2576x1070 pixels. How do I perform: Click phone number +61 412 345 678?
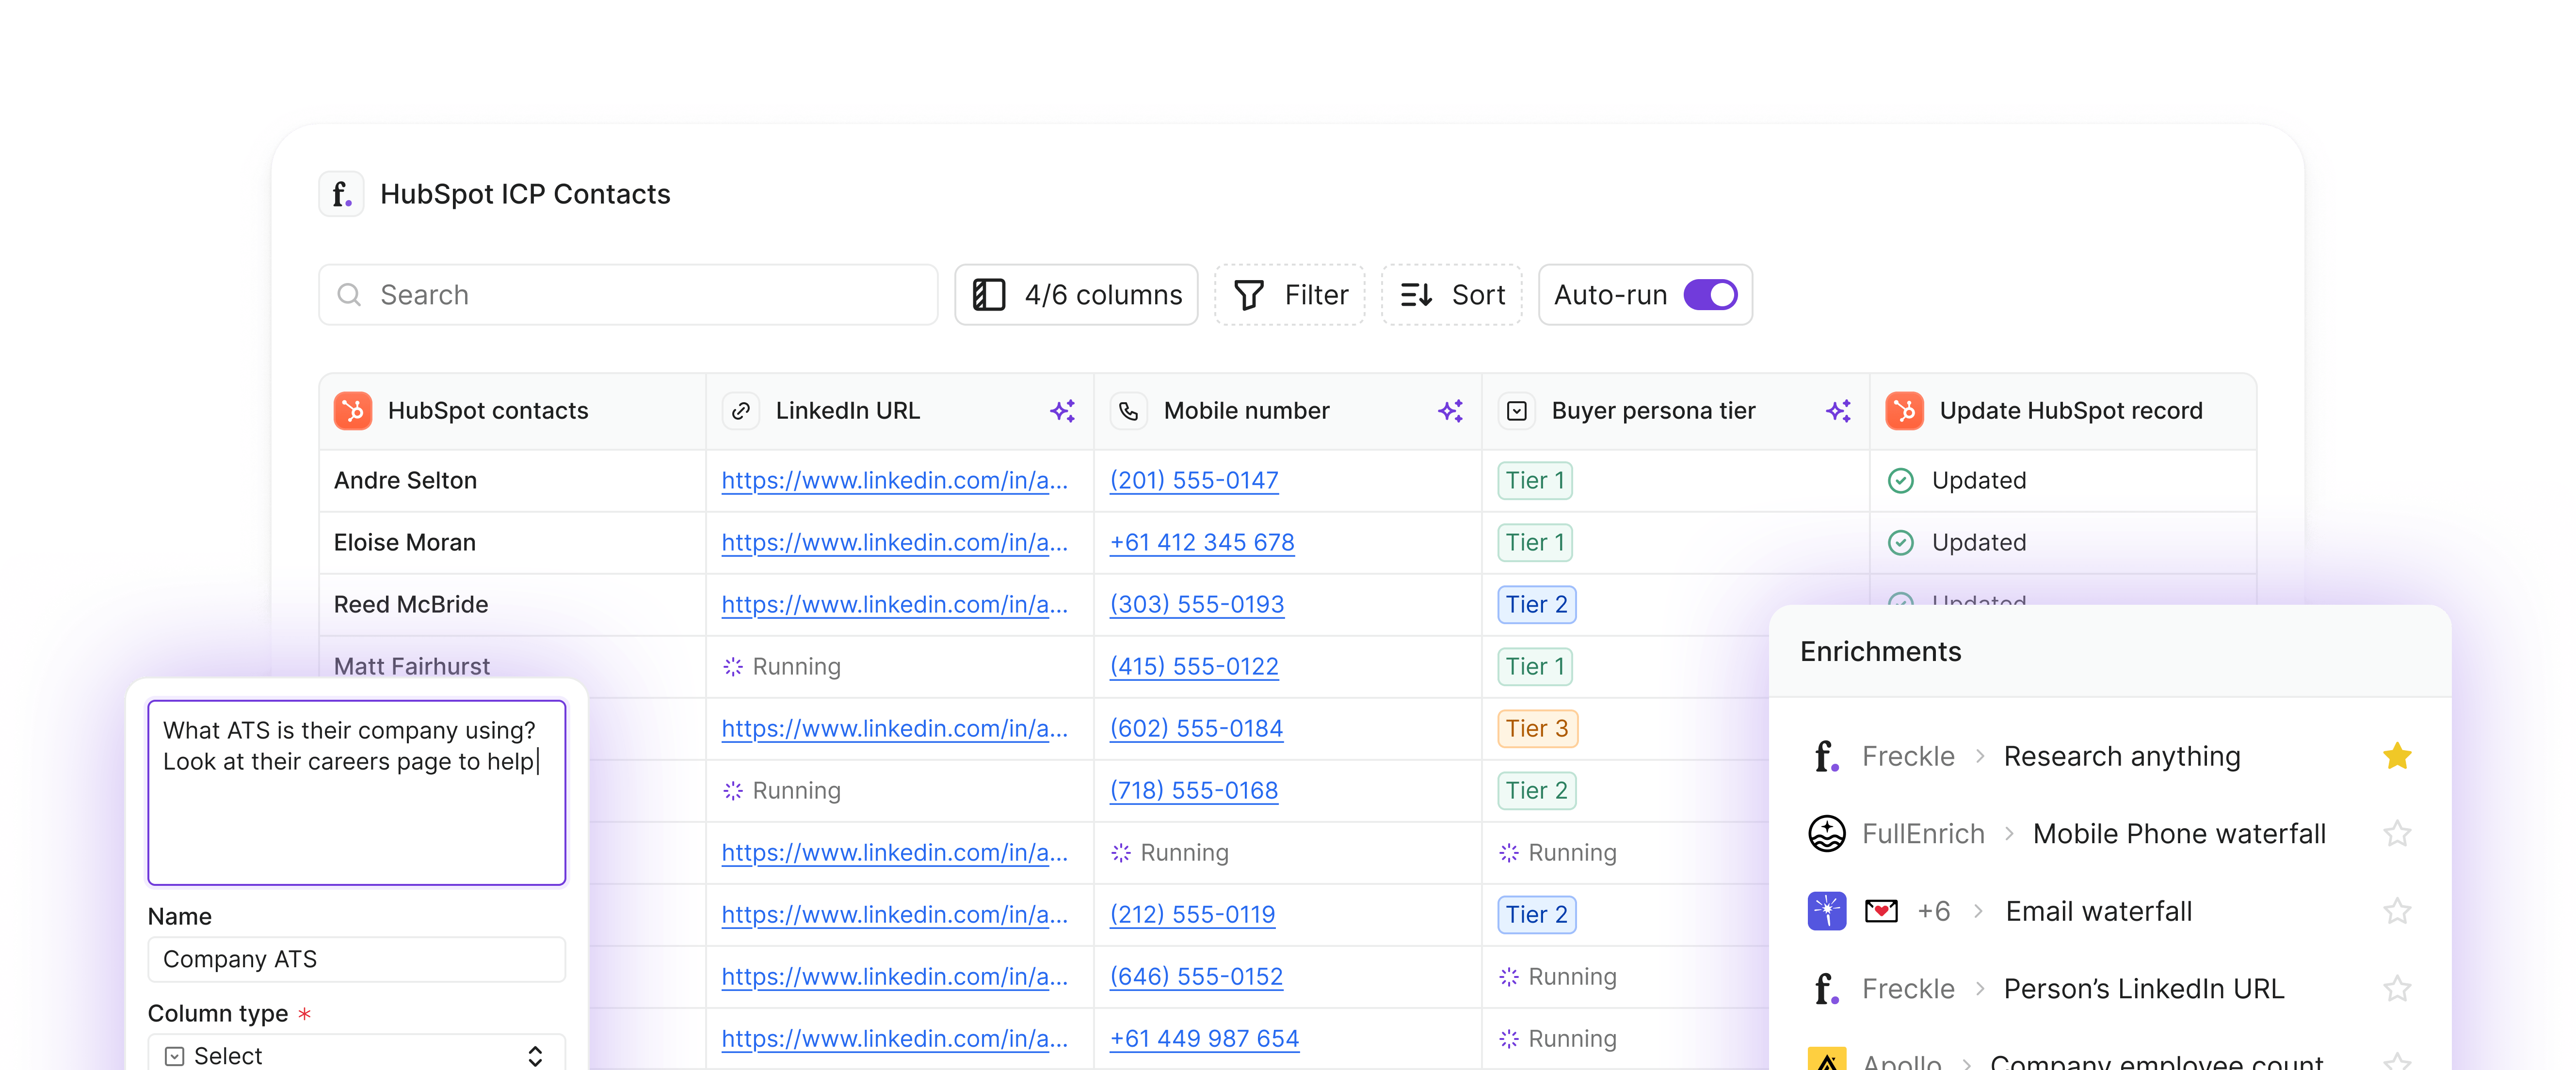1202,542
